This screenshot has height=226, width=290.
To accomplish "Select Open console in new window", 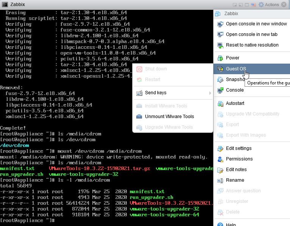I will [x=256, y=24].
